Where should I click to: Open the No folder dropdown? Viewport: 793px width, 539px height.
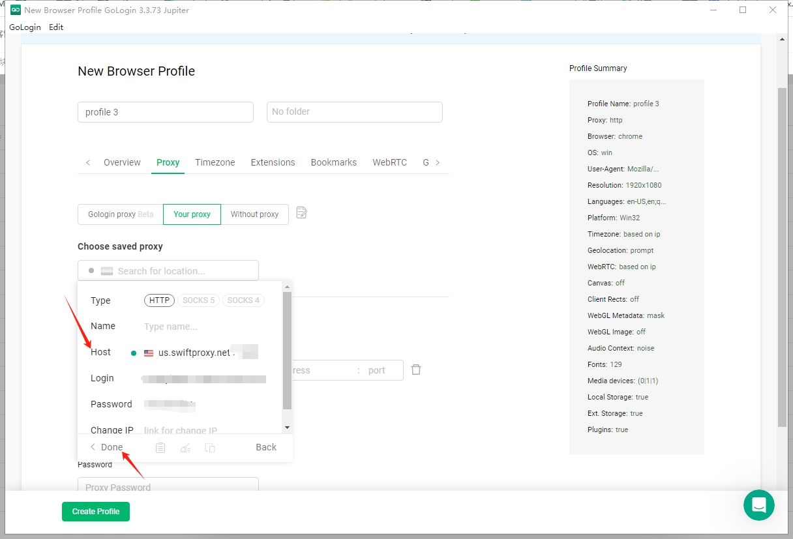coord(354,111)
